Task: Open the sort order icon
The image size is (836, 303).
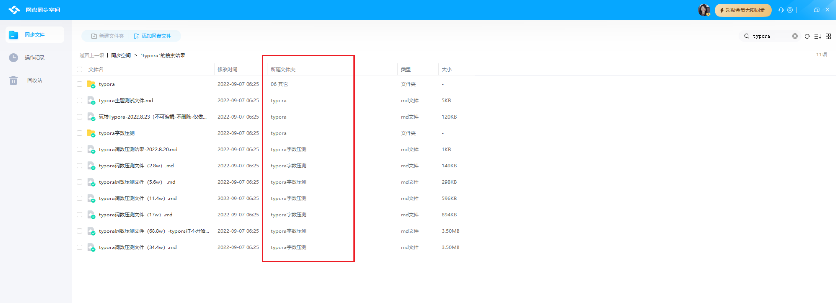Action: pyautogui.click(x=818, y=36)
